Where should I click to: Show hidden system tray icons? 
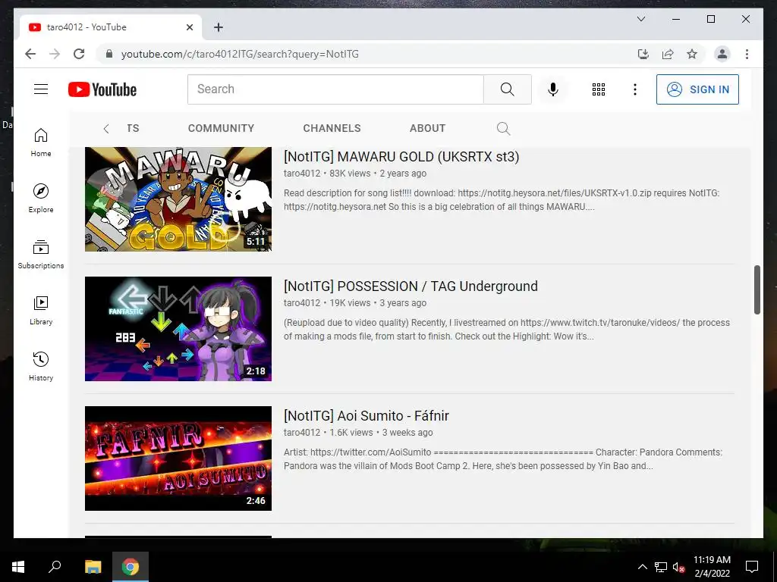[642, 567]
